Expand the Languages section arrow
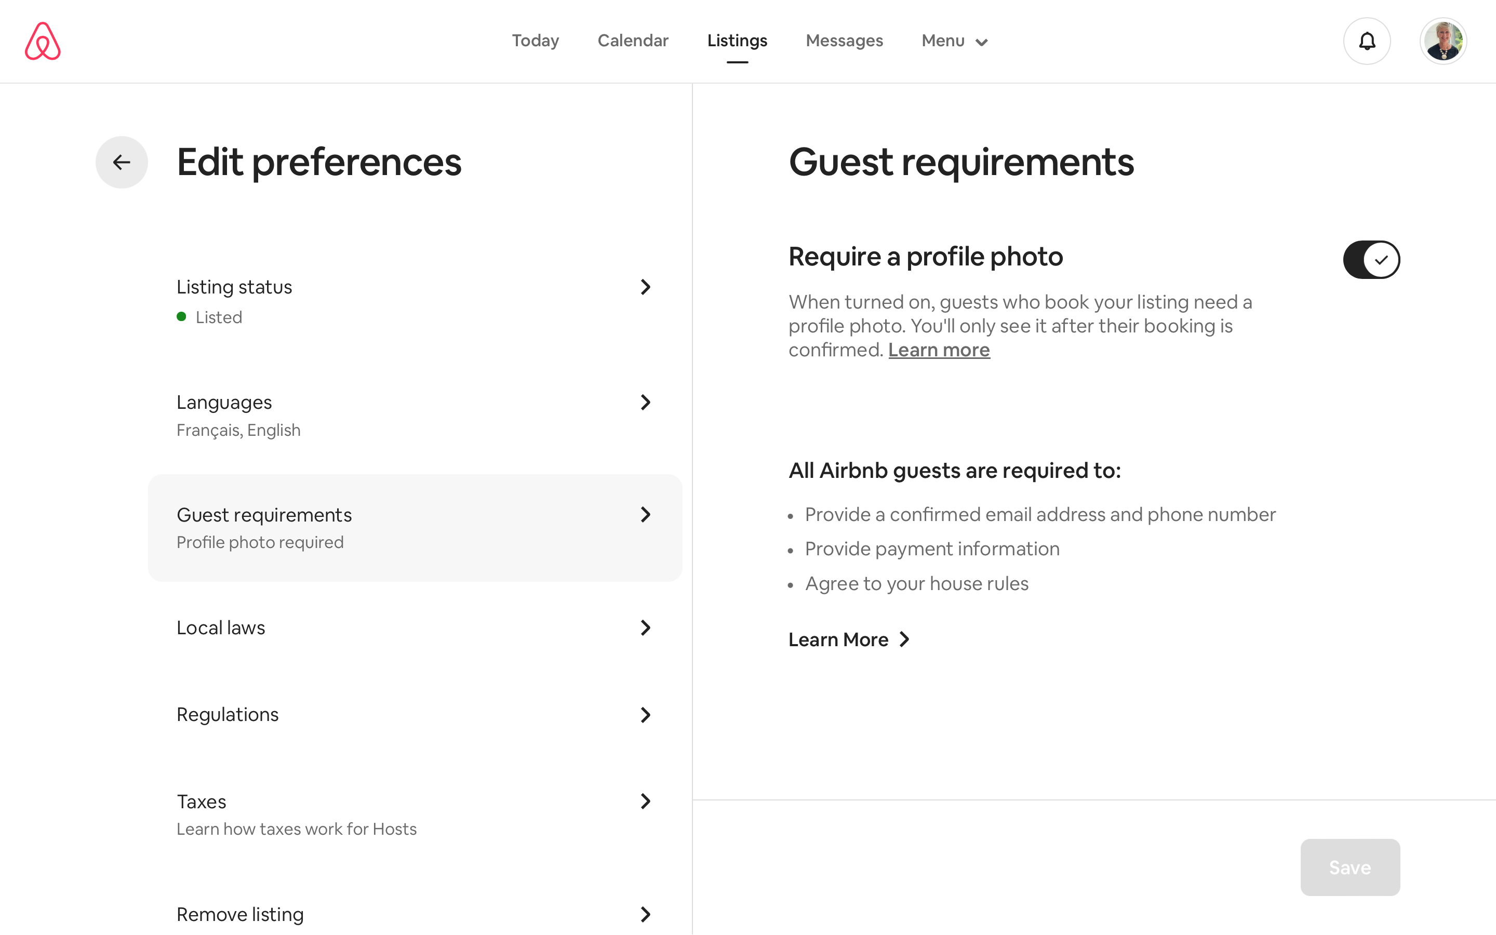Image resolution: width=1496 pixels, height=935 pixels. pos(646,402)
